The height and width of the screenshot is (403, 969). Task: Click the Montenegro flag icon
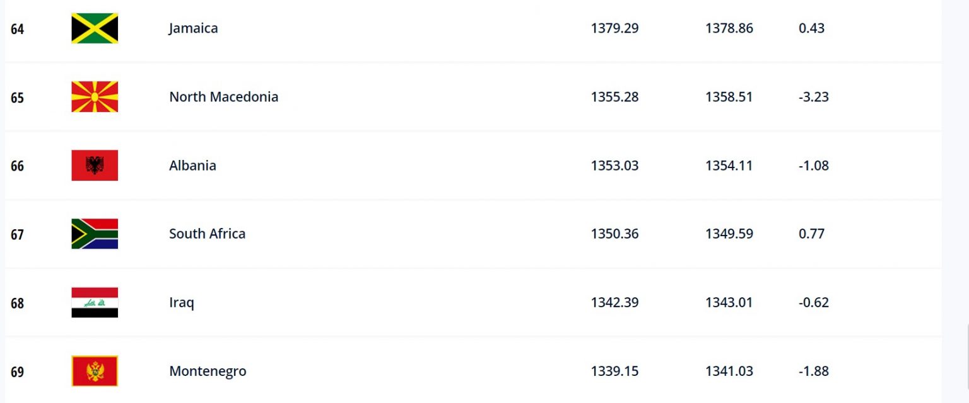95,372
